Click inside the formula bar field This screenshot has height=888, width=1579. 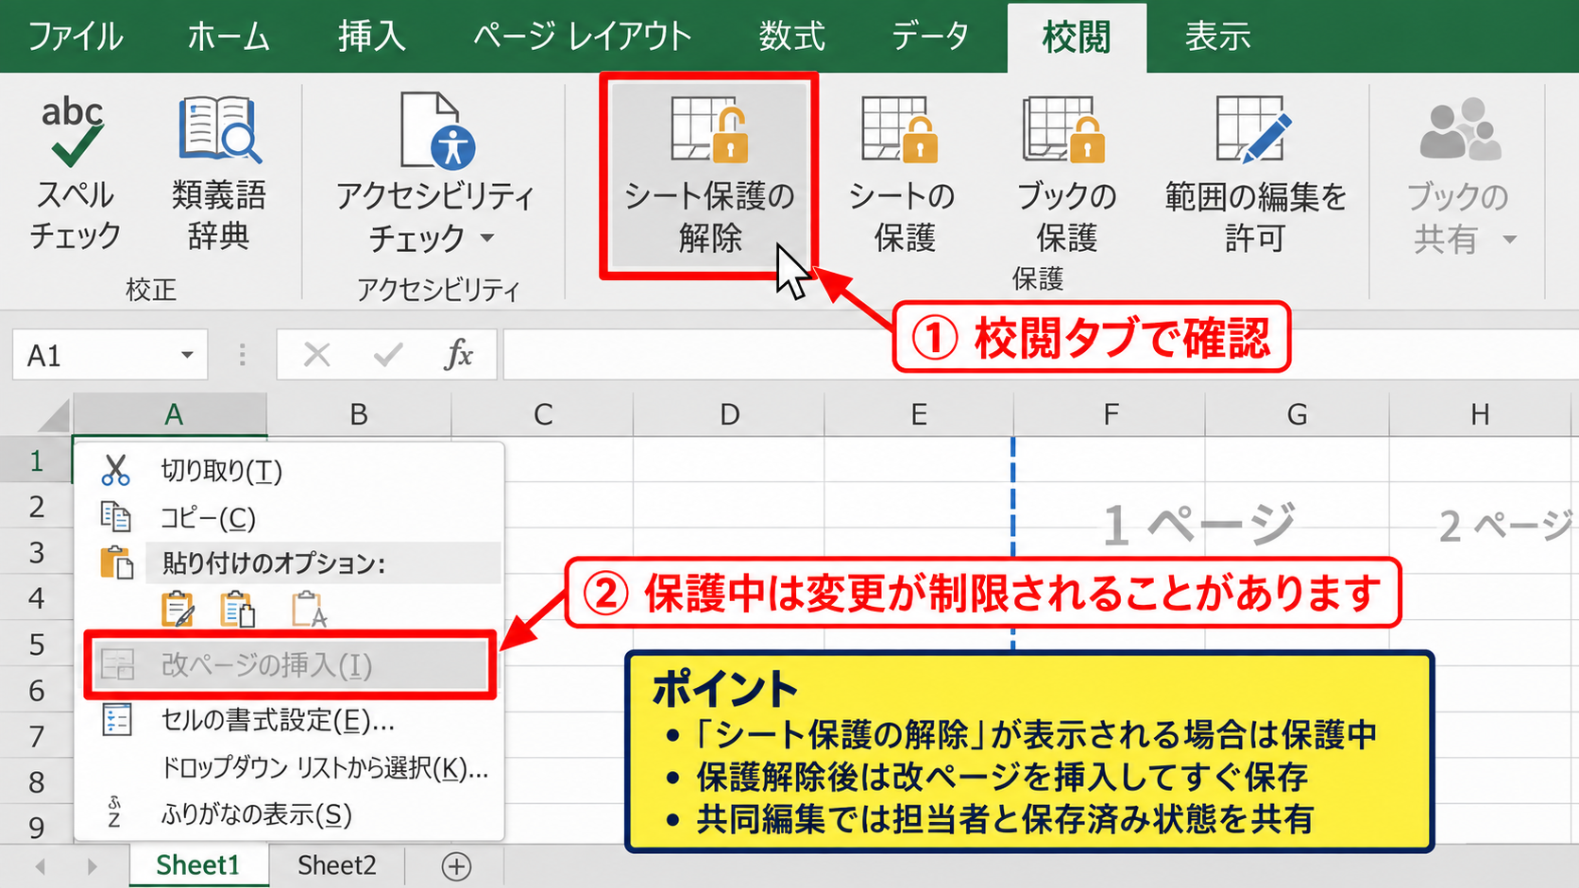coord(1041,355)
